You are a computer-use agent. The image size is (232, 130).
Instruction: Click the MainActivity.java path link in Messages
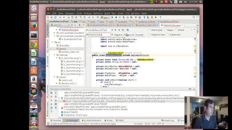pos(124,98)
